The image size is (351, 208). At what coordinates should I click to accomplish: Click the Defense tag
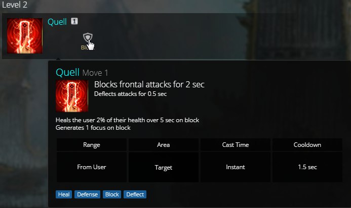click(x=87, y=194)
